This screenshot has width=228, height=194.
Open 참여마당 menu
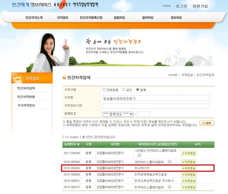click(148, 18)
